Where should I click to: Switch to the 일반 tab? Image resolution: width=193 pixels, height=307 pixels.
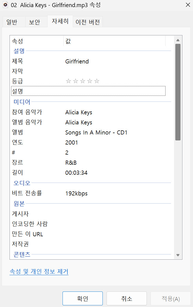tap(11, 22)
